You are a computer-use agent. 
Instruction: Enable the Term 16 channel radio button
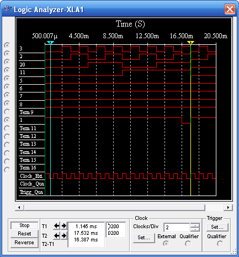7,170
